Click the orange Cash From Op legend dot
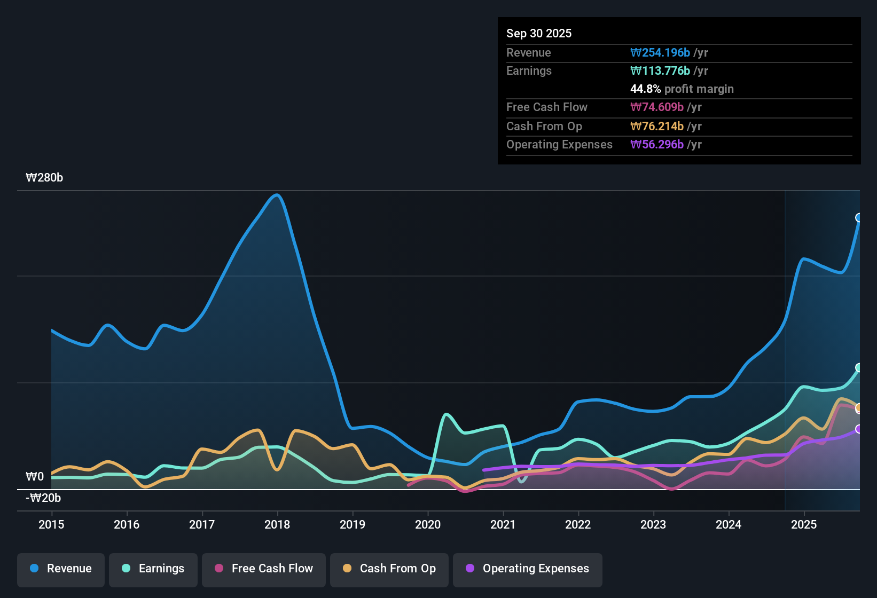This screenshot has width=877, height=598. [x=348, y=569]
